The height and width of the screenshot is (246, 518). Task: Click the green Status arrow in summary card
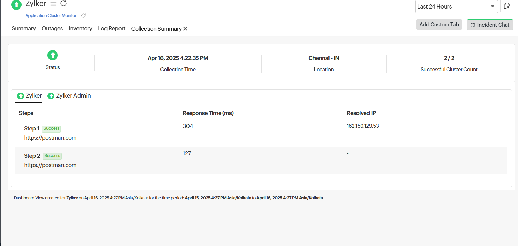click(x=52, y=55)
